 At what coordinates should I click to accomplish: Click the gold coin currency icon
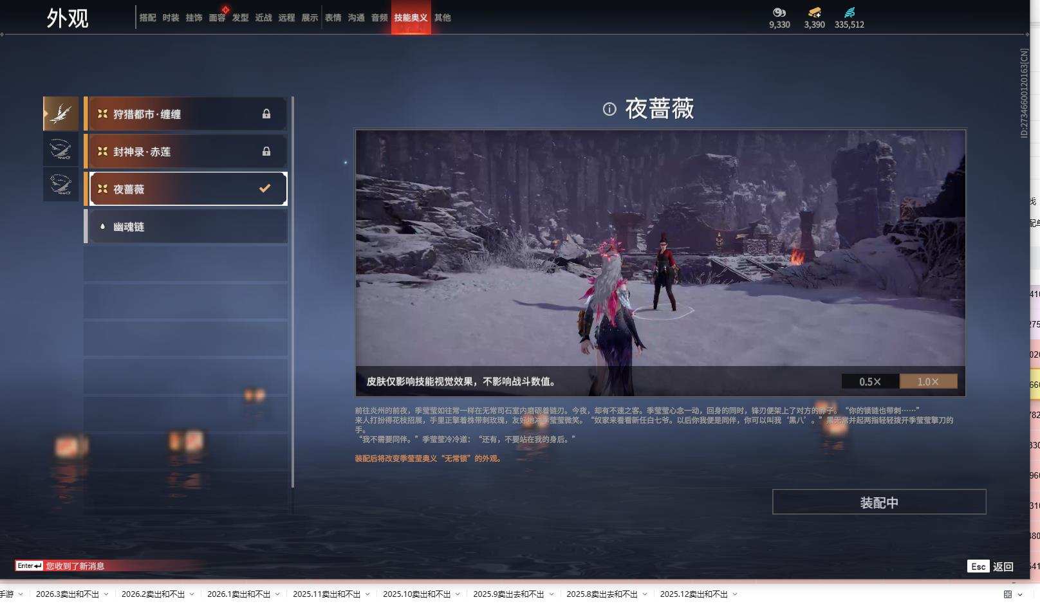coord(779,12)
